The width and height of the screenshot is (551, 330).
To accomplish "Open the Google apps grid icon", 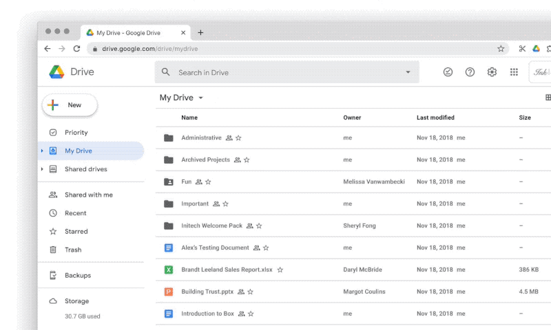I will point(514,72).
